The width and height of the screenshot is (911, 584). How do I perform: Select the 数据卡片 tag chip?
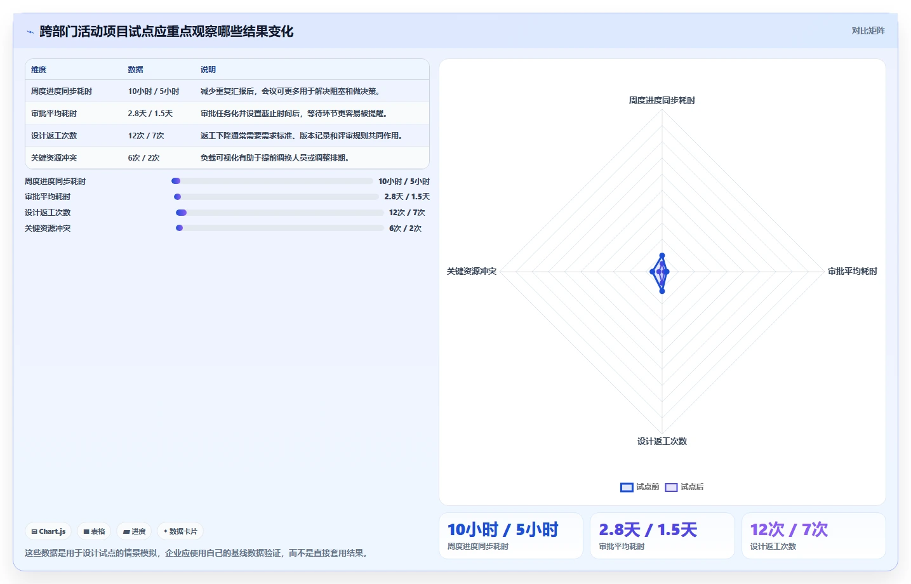pyautogui.click(x=180, y=531)
